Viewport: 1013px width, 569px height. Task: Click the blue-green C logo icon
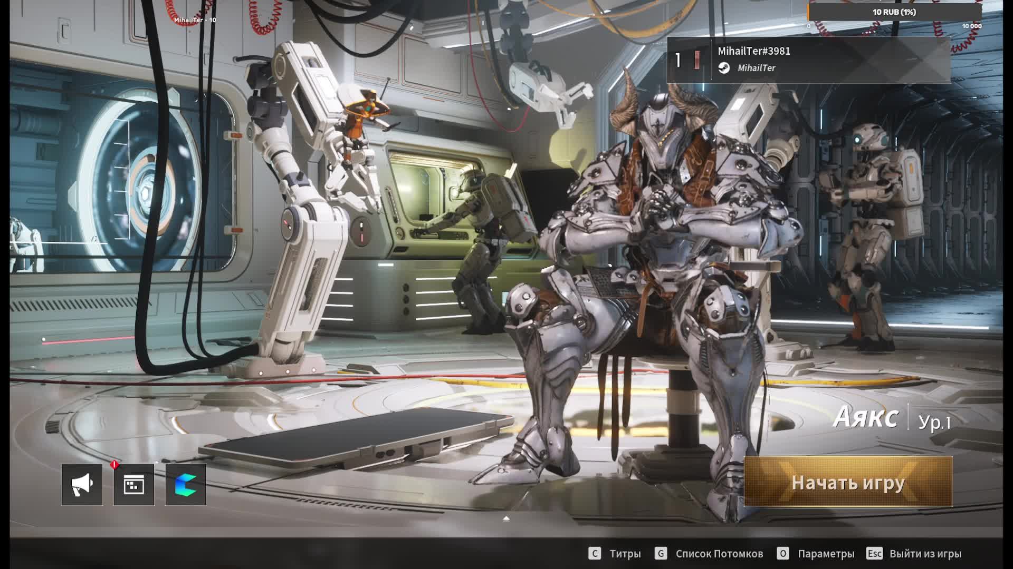(185, 484)
